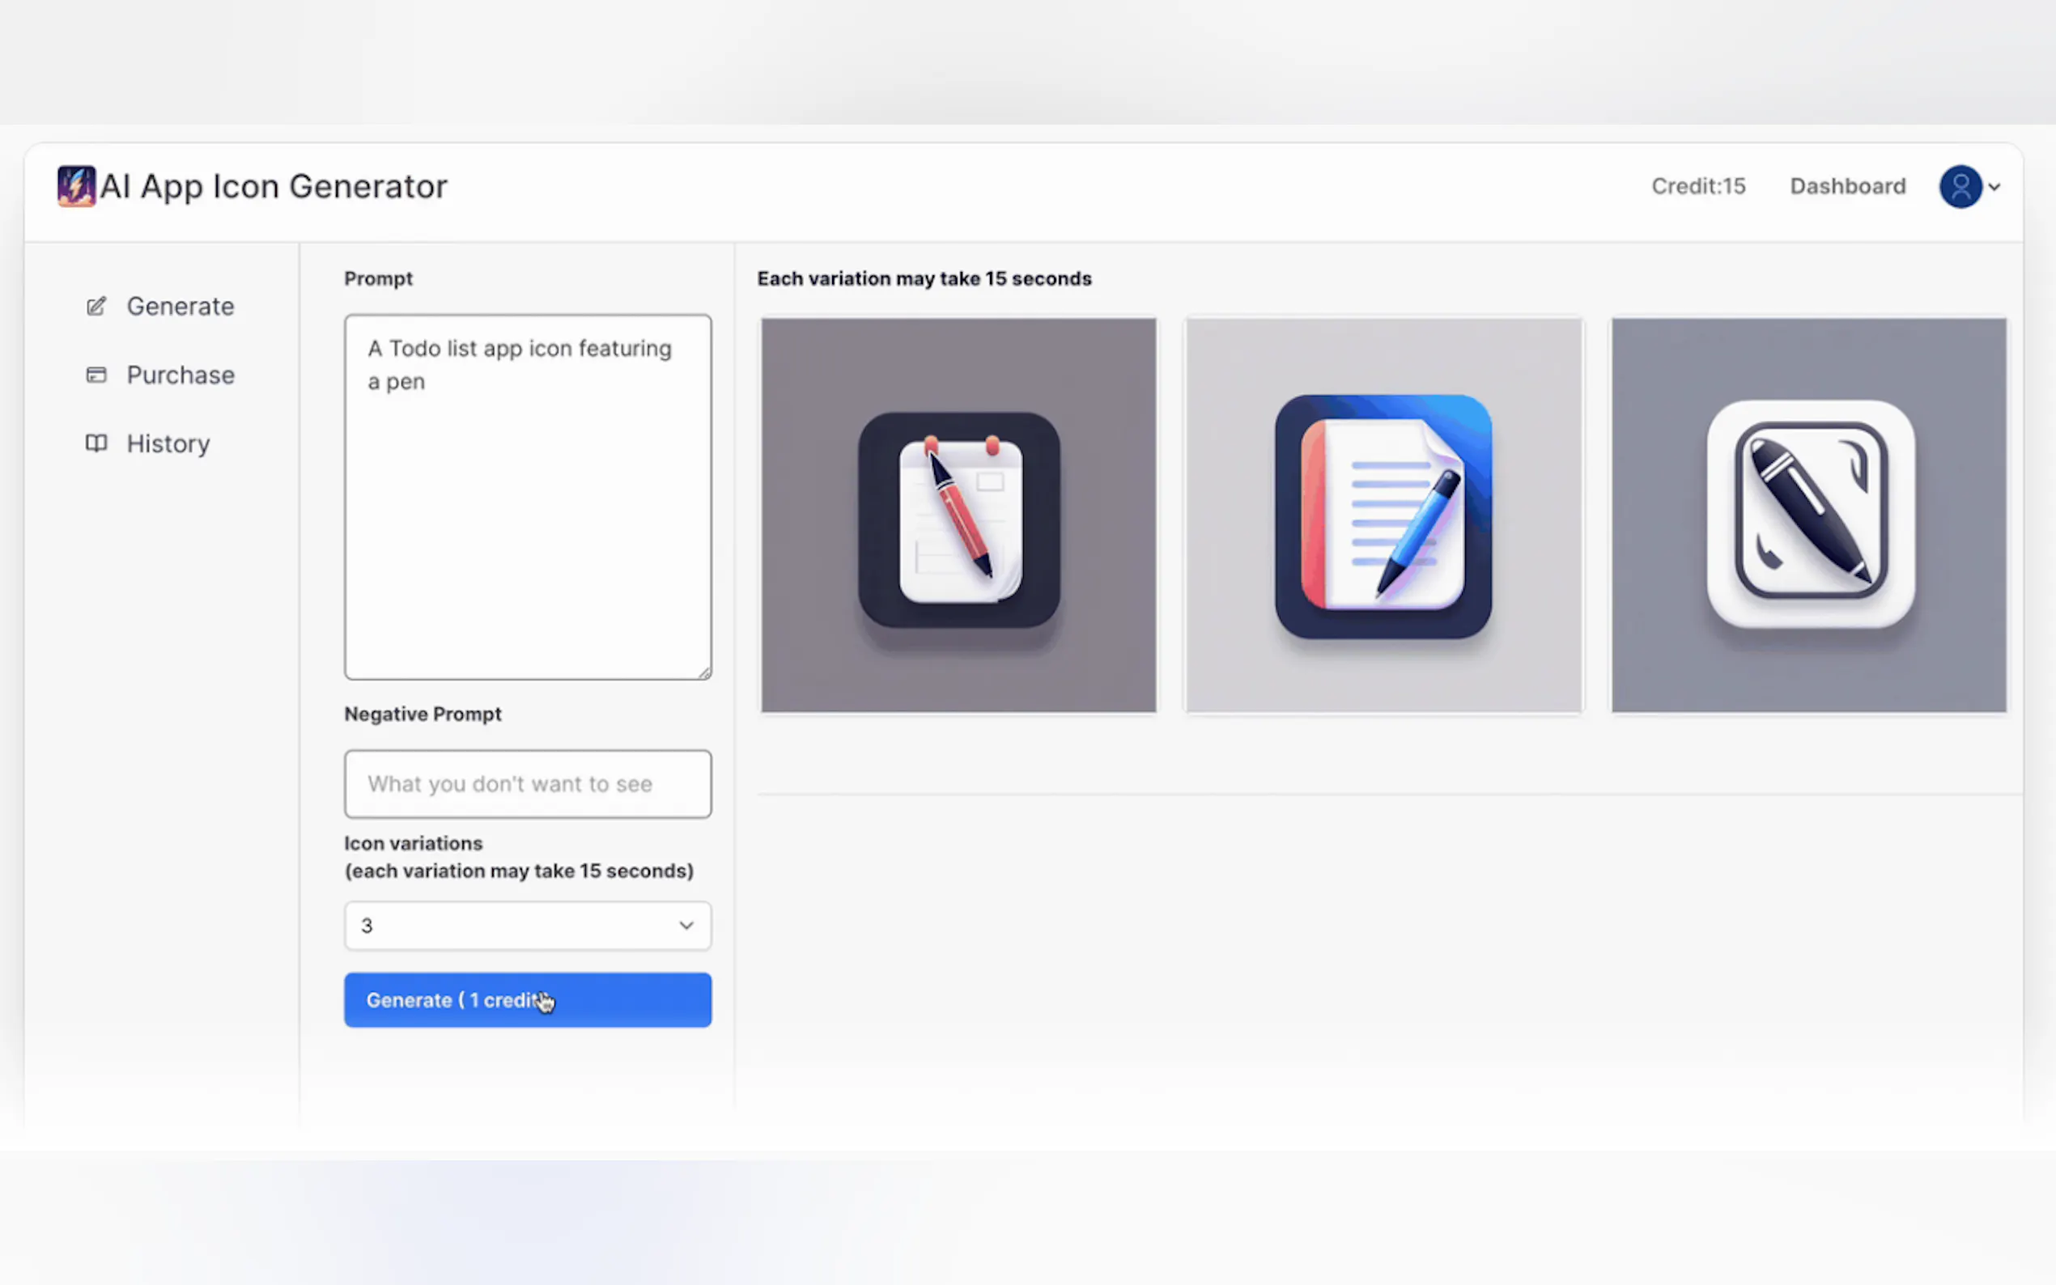Open the icon variations dropdown showing 3
2056x1285 pixels.
point(527,926)
